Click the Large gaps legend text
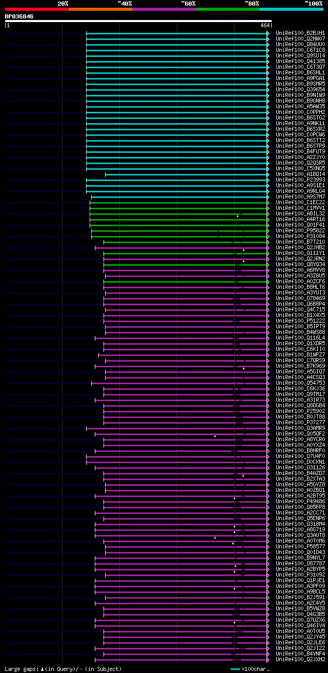The width and height of the screenshot is (328, 673). (64, 669)
